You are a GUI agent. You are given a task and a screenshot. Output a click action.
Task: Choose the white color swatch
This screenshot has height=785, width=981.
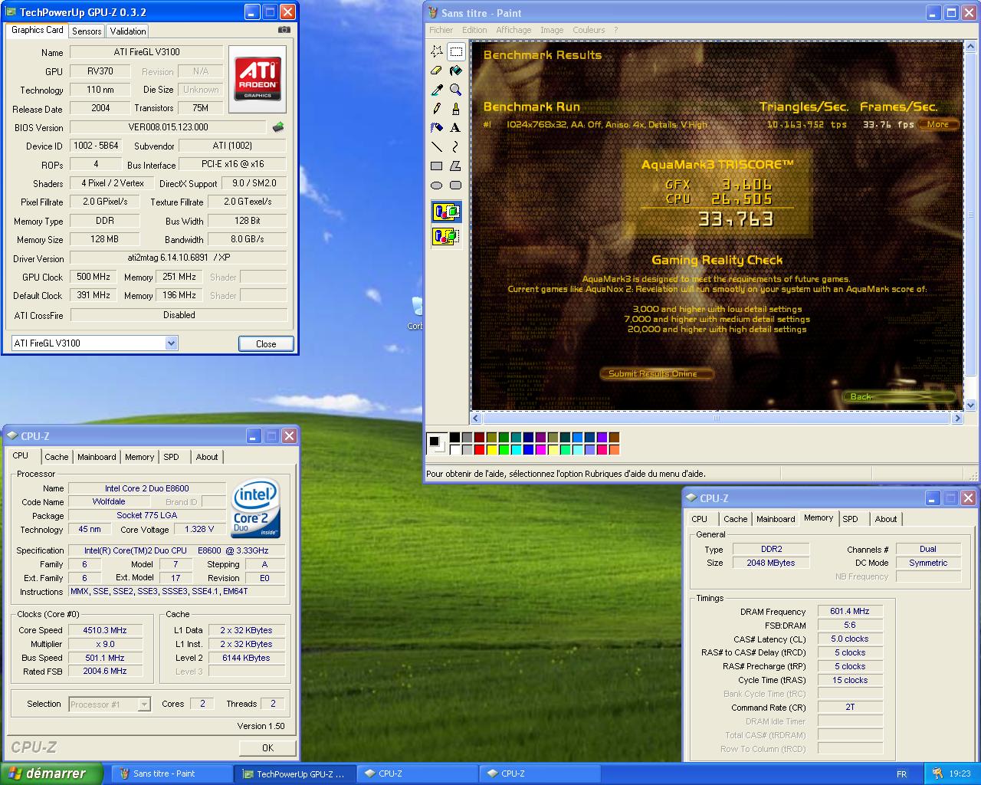click(454, 450)
